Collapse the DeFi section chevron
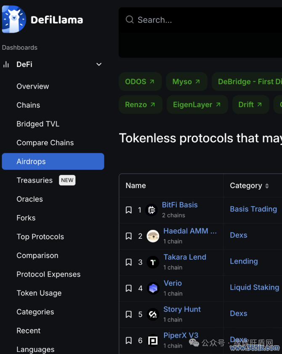This screenshot has width=282, height=354. tap(98, 64)
